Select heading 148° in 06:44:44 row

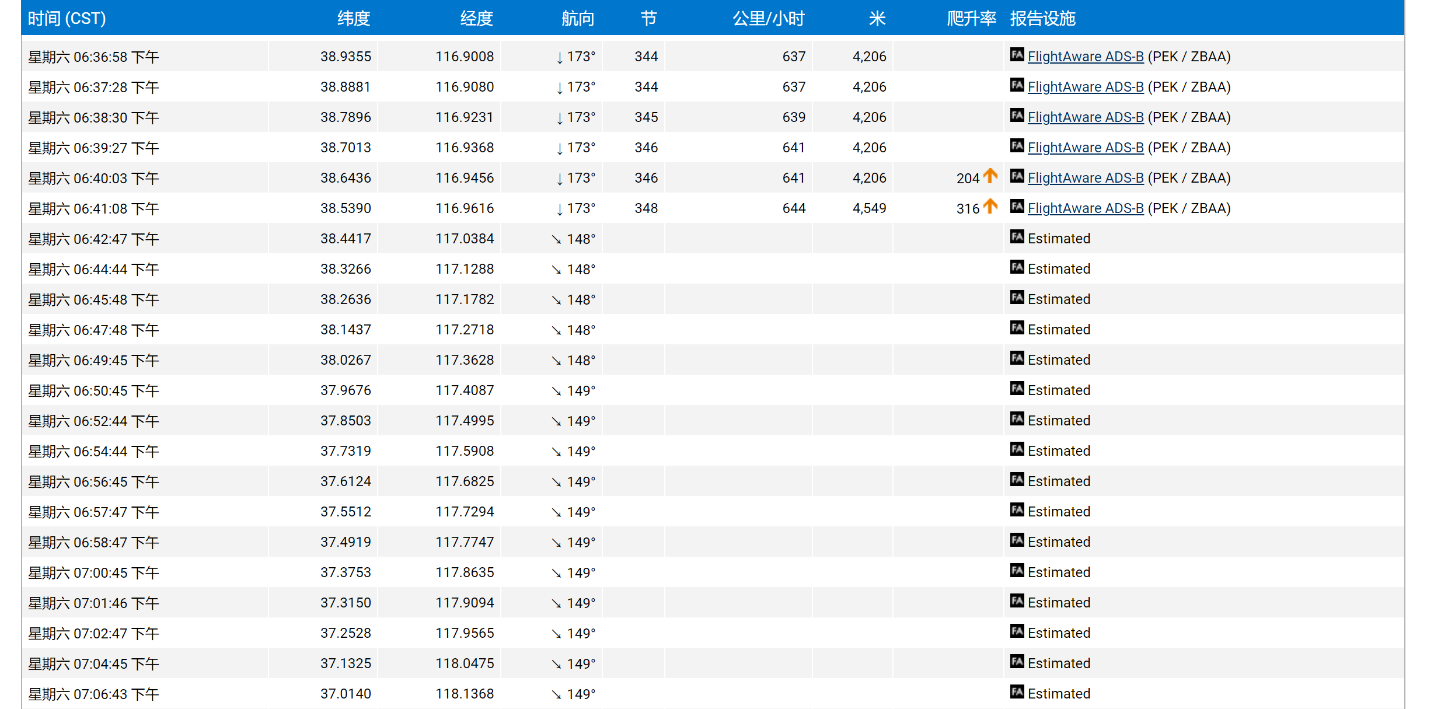tap(581, 270)
